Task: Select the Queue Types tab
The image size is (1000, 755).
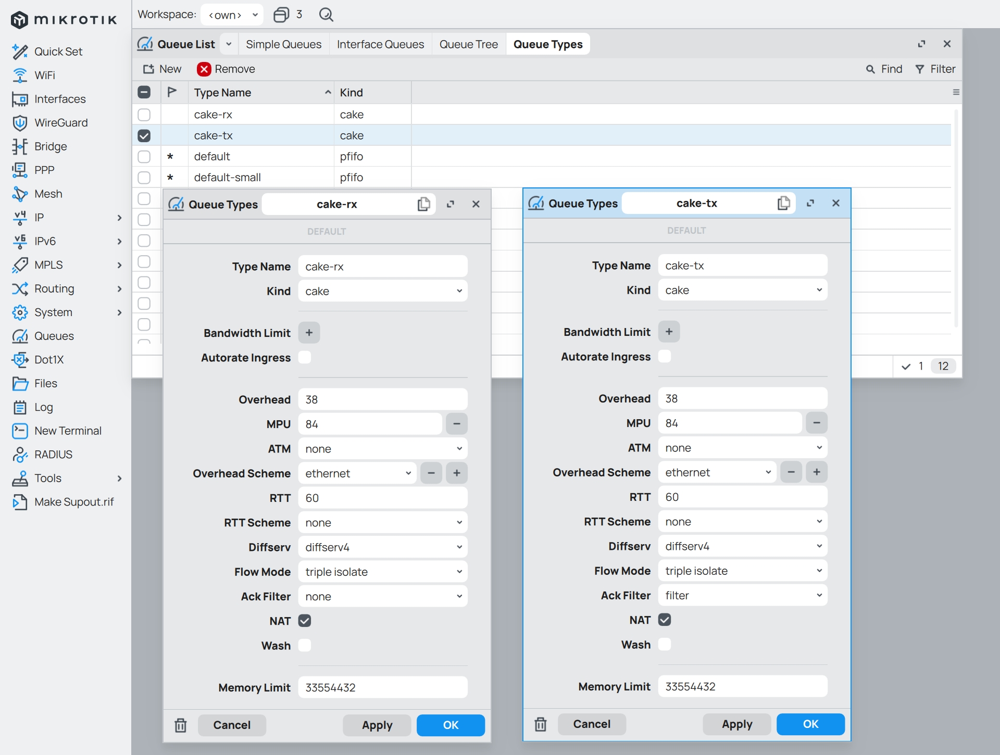Action: [x=548, y=44]
